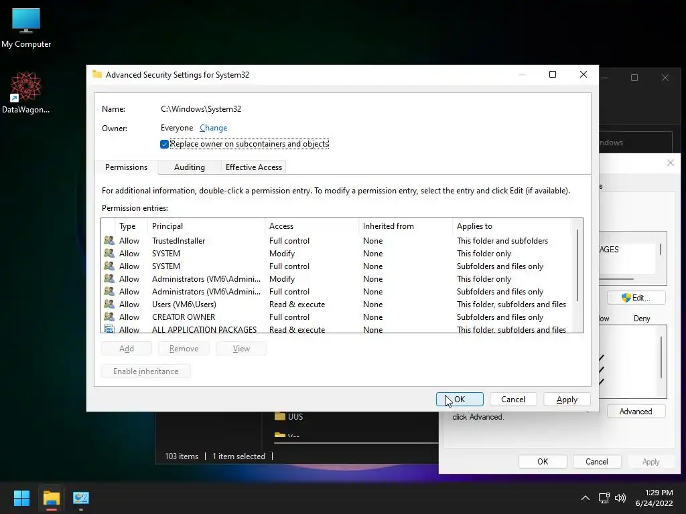This screenshot has height=514, width=686.
Task: Switch to the Auditing tab
Action: pos(190,167)
